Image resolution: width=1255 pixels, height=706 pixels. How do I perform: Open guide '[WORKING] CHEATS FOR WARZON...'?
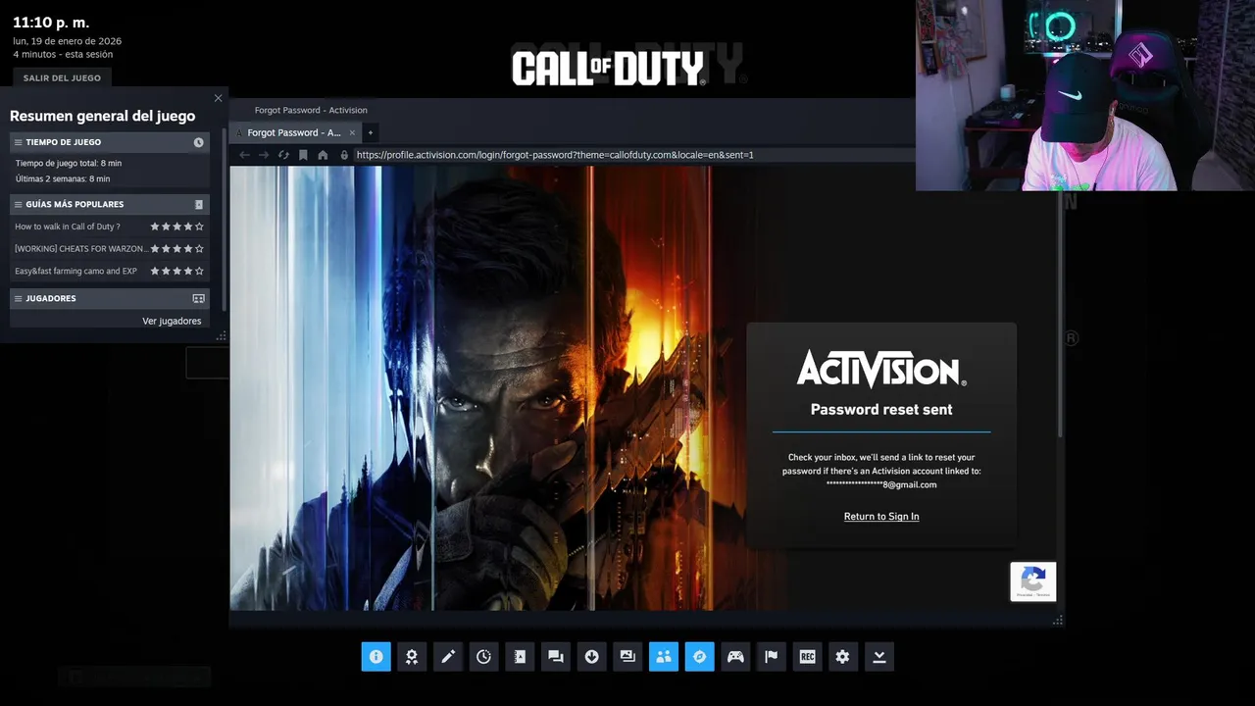tap(80, 249)
